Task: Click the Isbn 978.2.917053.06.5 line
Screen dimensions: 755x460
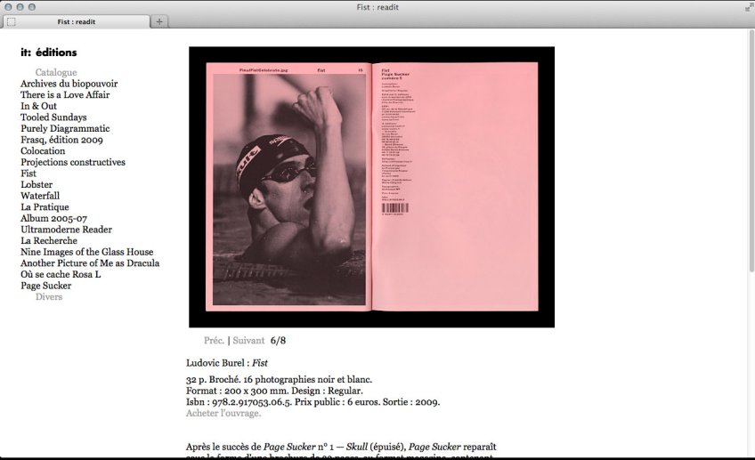Action: (x=313, y=402)
